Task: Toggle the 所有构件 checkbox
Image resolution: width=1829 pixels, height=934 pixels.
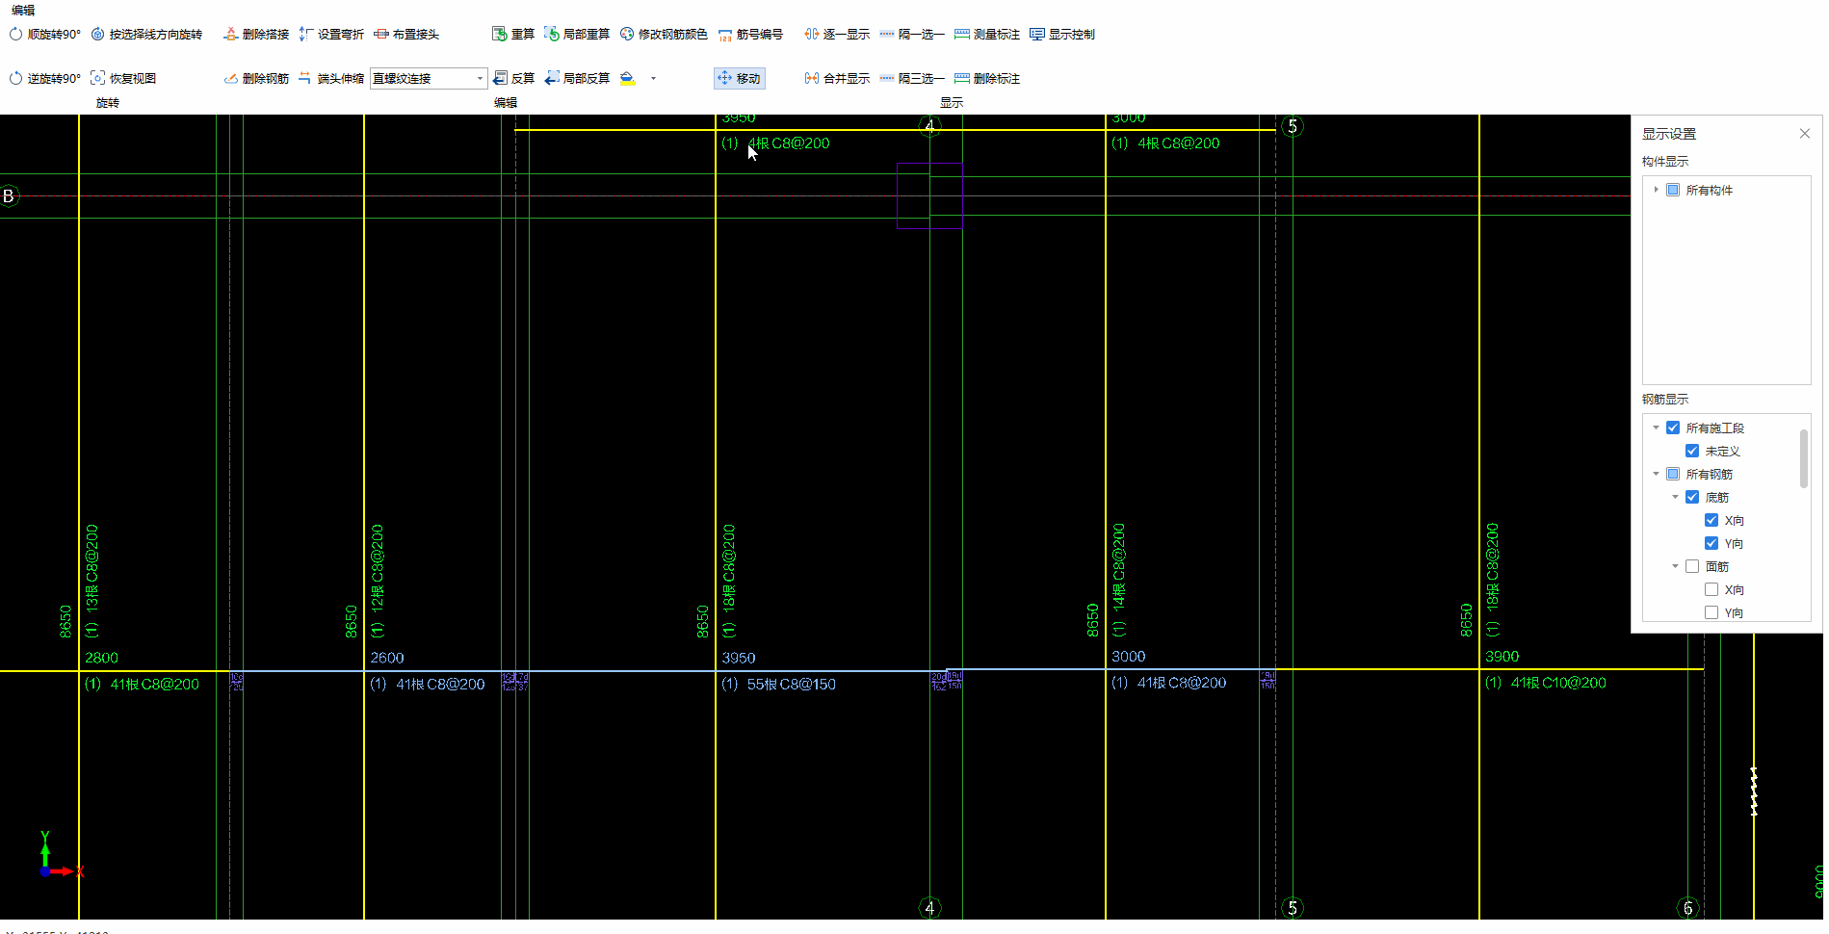Action: 1673,191
